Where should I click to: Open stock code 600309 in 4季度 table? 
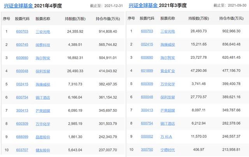tap(22, 124)
